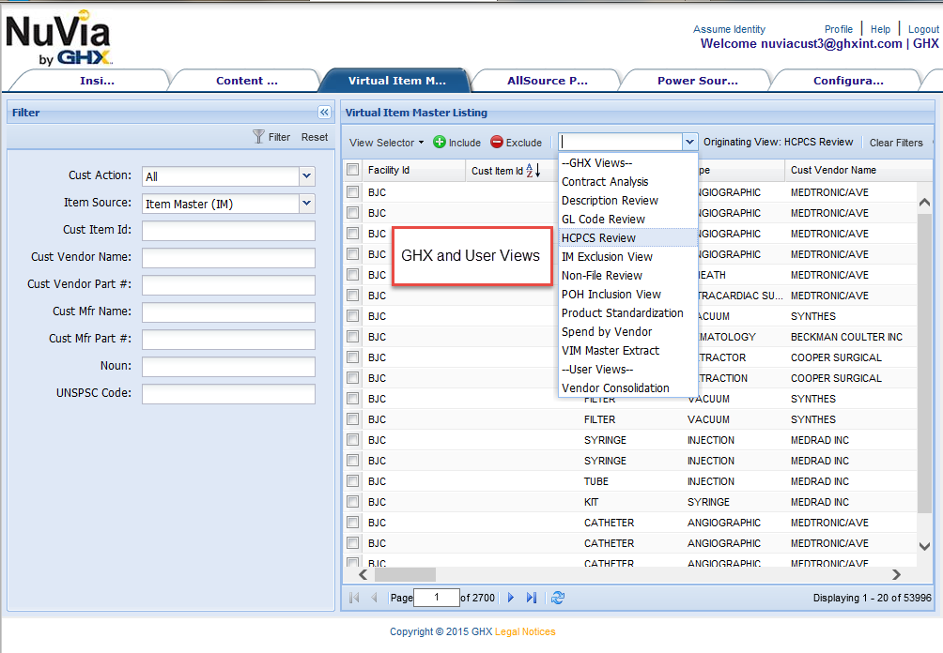Switch to the Configura... tab
Screen dimensions: 943x653
tap(848, 81)
